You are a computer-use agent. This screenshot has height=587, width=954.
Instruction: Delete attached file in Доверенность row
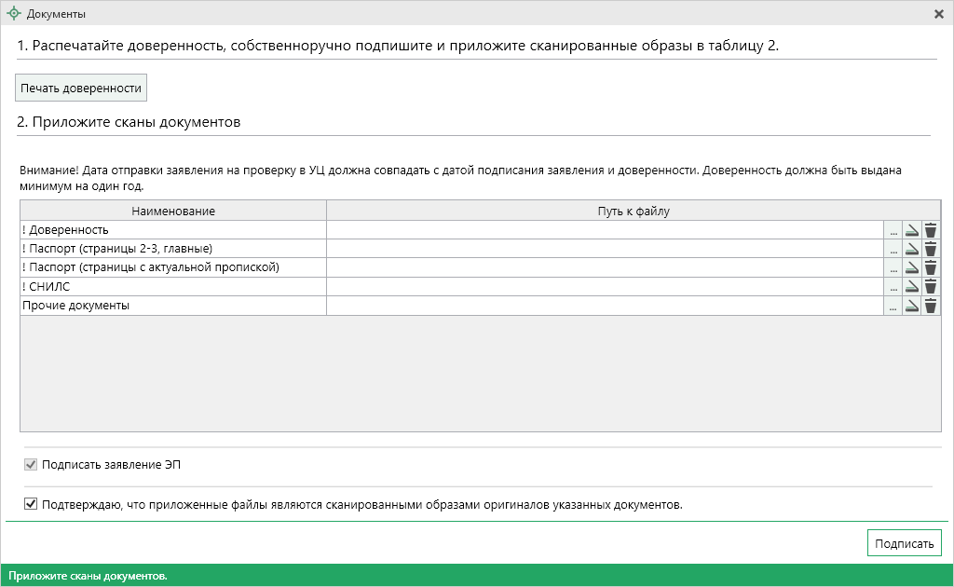click(931, 230)
